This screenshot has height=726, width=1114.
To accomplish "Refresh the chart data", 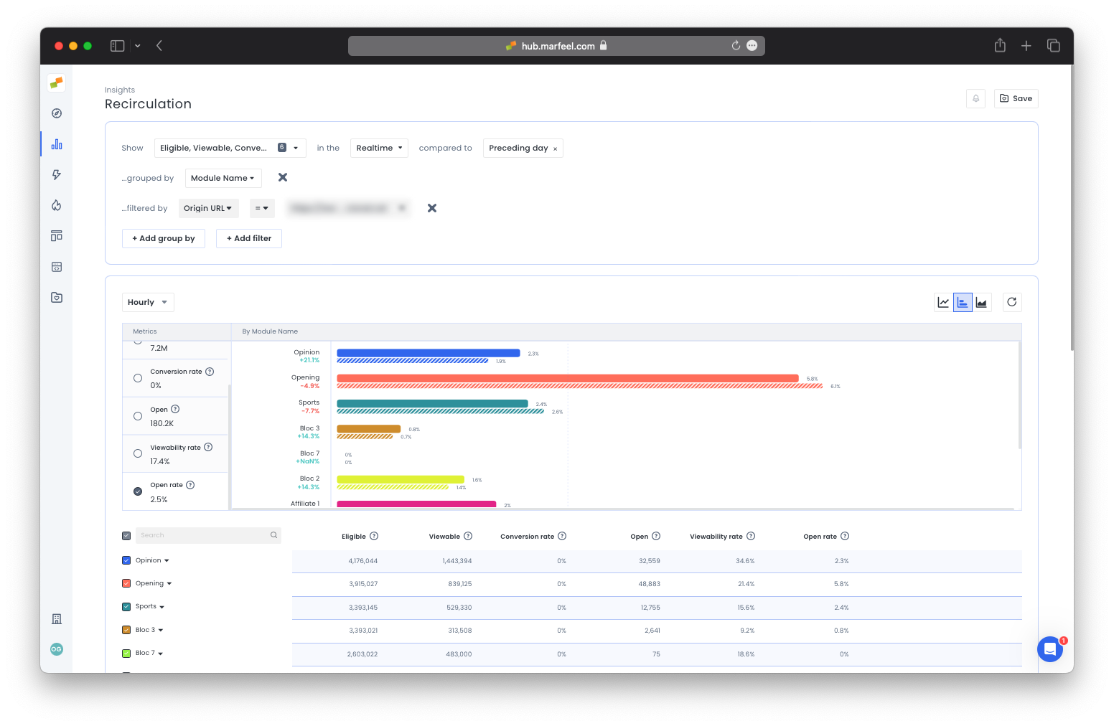I will point(1012,302).
